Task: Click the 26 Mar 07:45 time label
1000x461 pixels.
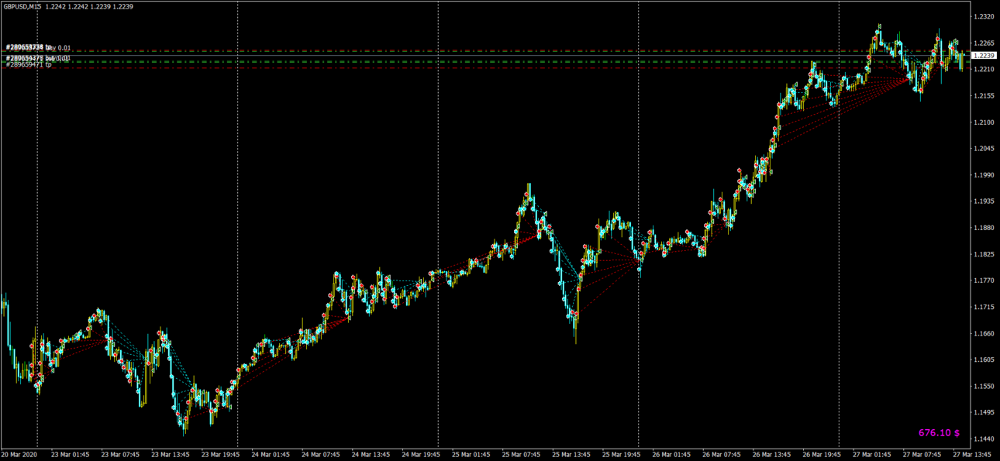Action: (x=722, y=455)
